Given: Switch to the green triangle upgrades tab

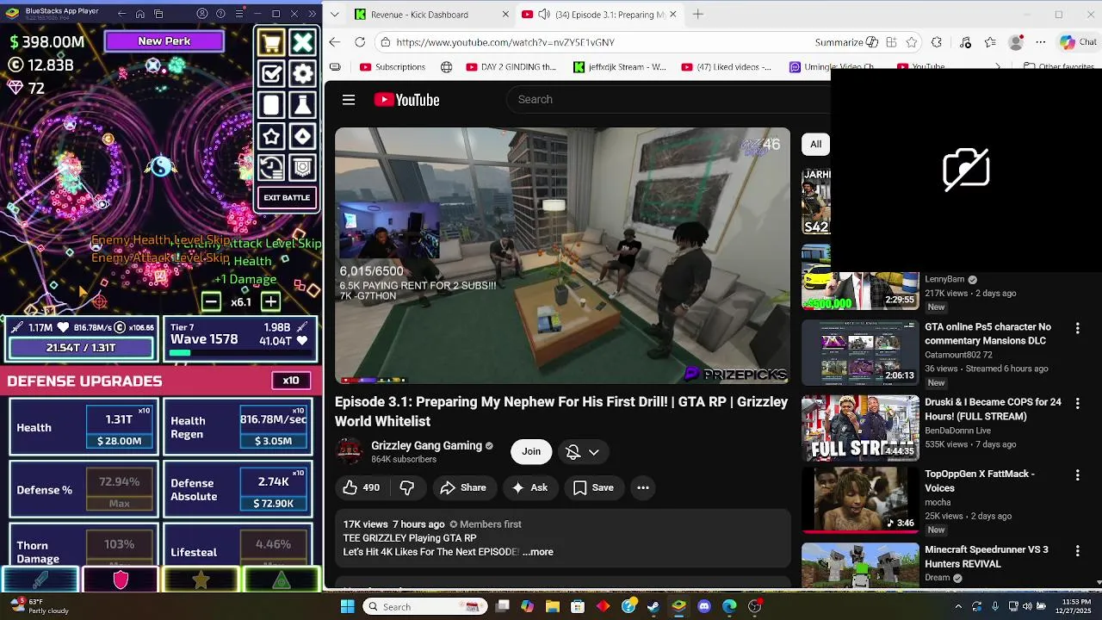Looking at the screenshot, I should [281, 580].
